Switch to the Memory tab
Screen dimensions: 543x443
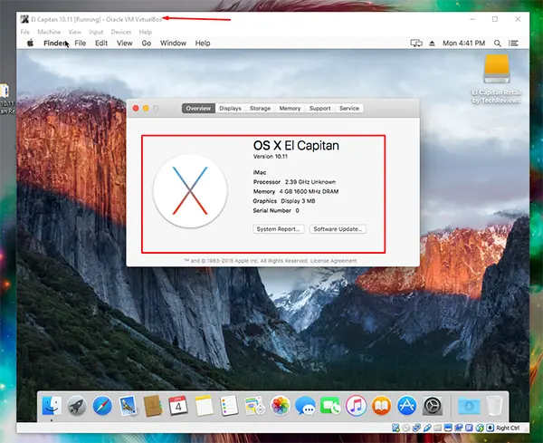(x=290, y=109)
